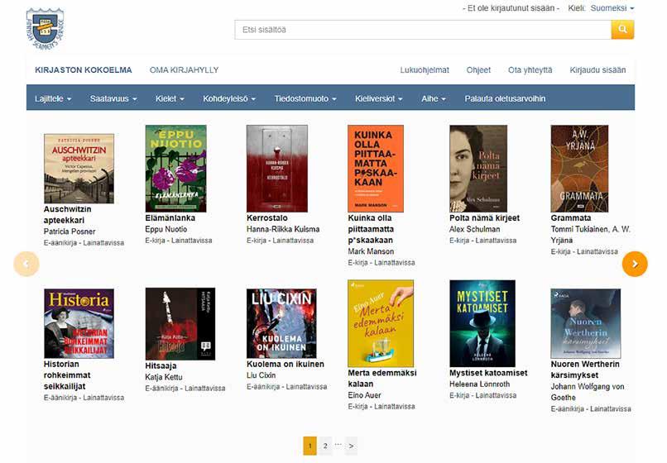Expand the Kohdeyleisö filter
The height and width of the screenshot is (463, 667).
click(229, 98)
